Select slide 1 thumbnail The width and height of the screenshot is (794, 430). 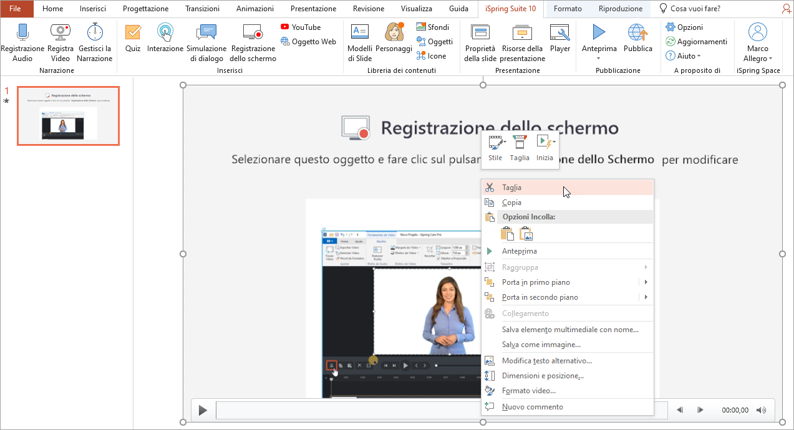68,116
